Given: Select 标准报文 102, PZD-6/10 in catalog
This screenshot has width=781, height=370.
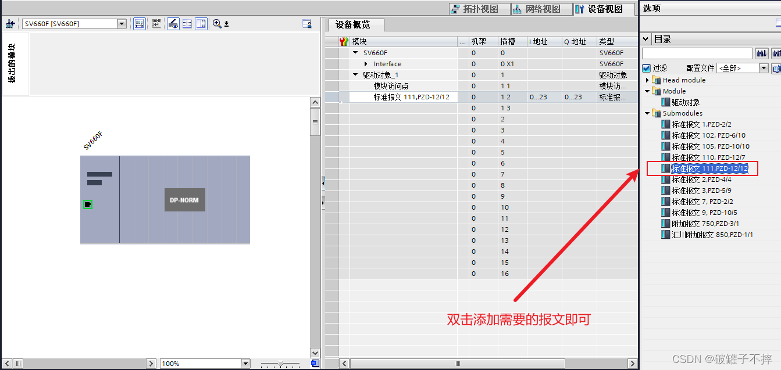Looking at the screenshot, I should 708,135.
